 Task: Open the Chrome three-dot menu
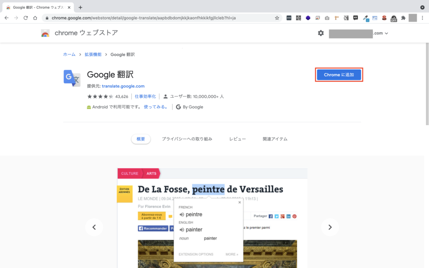point(422,18)
